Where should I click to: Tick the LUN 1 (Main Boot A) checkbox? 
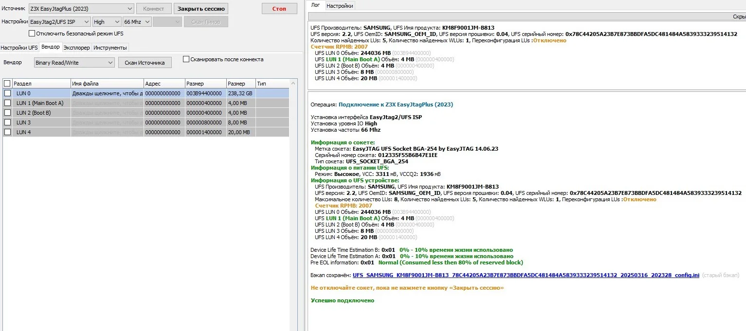pos(7,103)
